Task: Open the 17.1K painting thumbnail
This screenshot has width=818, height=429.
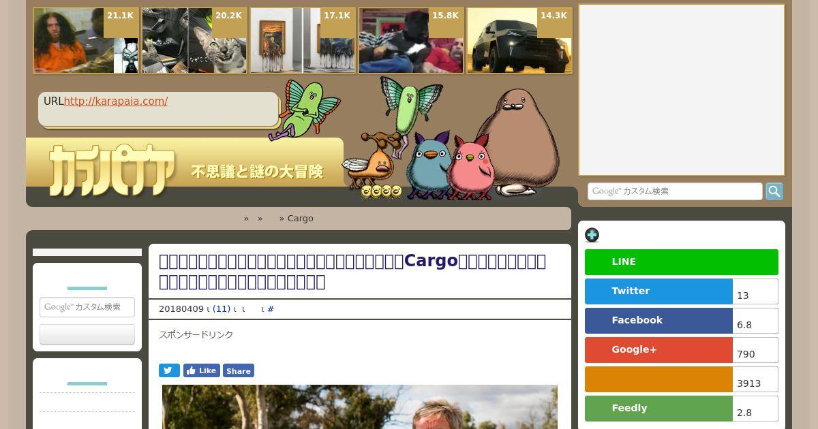Action: coord(302,40)
